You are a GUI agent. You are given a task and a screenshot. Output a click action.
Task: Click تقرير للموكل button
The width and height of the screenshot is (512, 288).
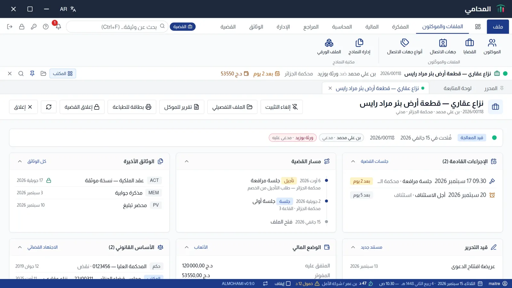[182, 107]
